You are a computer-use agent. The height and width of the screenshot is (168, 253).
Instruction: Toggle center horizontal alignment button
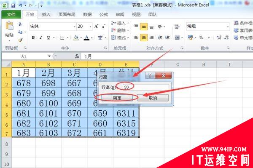(x=144, y=38)
